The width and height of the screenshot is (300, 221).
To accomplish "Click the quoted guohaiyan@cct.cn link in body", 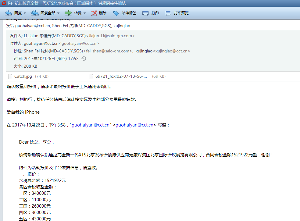I will pyautogui.click(x=91, y=125).
